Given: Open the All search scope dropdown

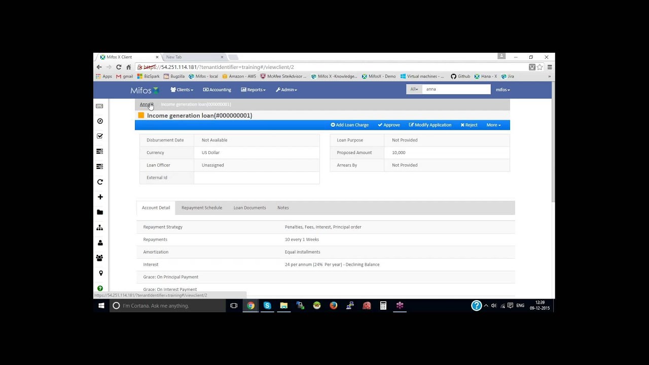Looking at the screenshot, I should 414,89.
